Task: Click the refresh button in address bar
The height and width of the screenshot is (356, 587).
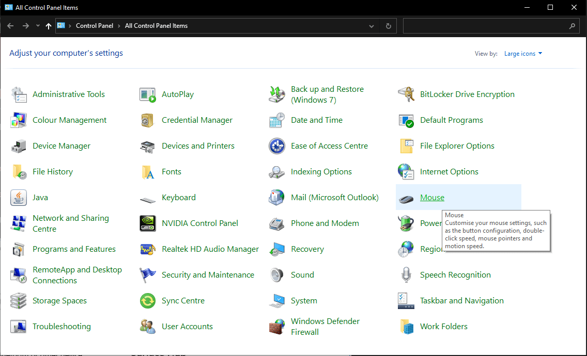Action: pyautogui.click(x=388, y=25)
